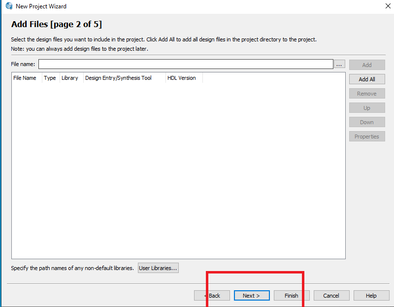Image resolution: width=394 pixels, height=307 pixels.
Task: Open the Help button
Action: pyautogui.click(x=371, y=296)
